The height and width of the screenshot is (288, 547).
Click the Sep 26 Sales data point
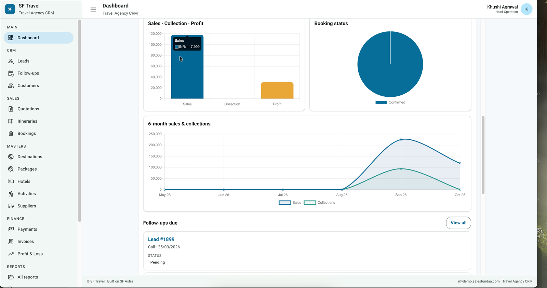pyautogui.click(x=401, y=139)
